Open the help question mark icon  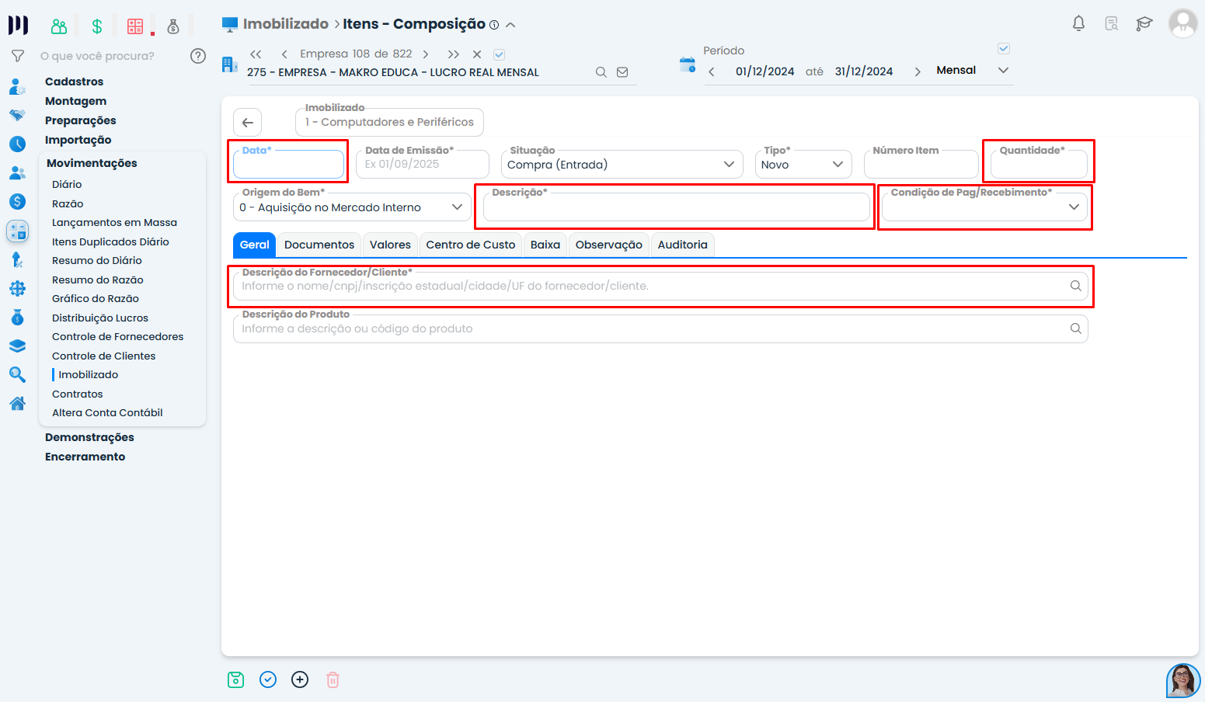point(198,56)
